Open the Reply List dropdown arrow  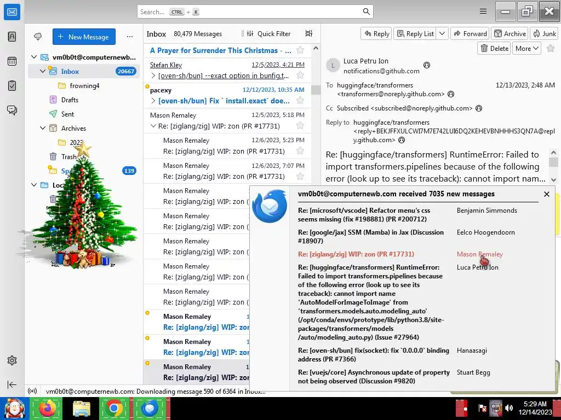(x=442, y=33)
